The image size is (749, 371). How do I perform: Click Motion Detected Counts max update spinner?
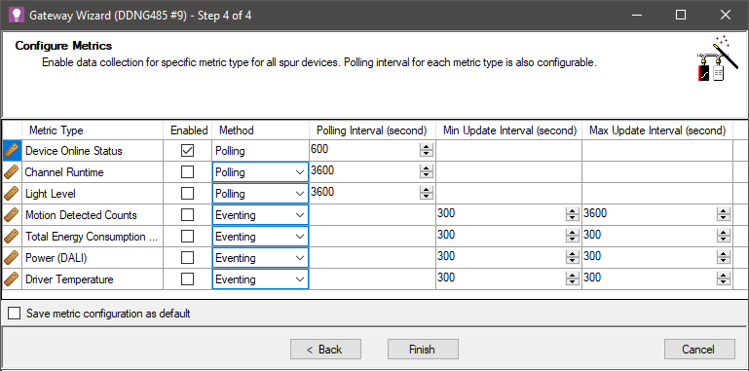tap(724, 215)
